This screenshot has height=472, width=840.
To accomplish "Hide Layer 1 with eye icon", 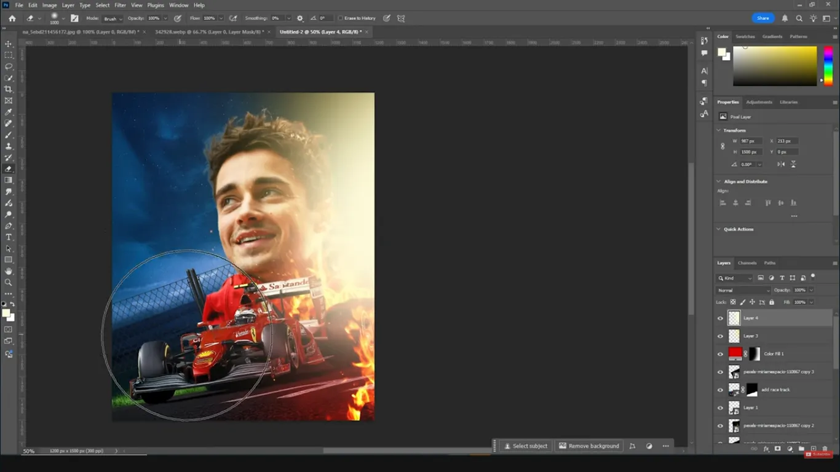I will click(x=721, y=407).
